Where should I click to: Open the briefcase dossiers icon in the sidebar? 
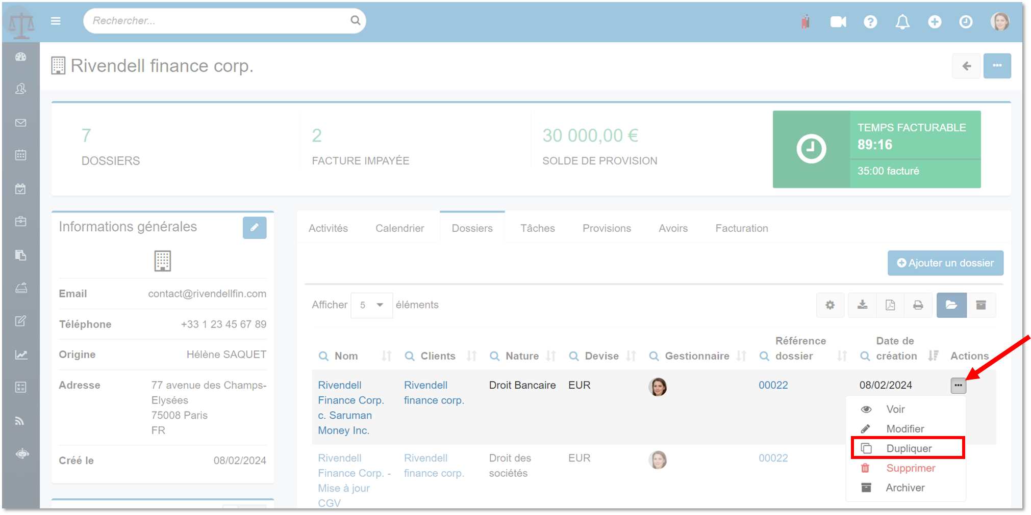(x=21, y=222)
